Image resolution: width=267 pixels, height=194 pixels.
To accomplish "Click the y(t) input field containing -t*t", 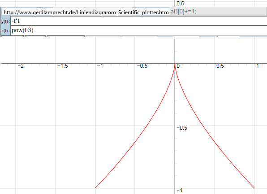I will [138, 21].
